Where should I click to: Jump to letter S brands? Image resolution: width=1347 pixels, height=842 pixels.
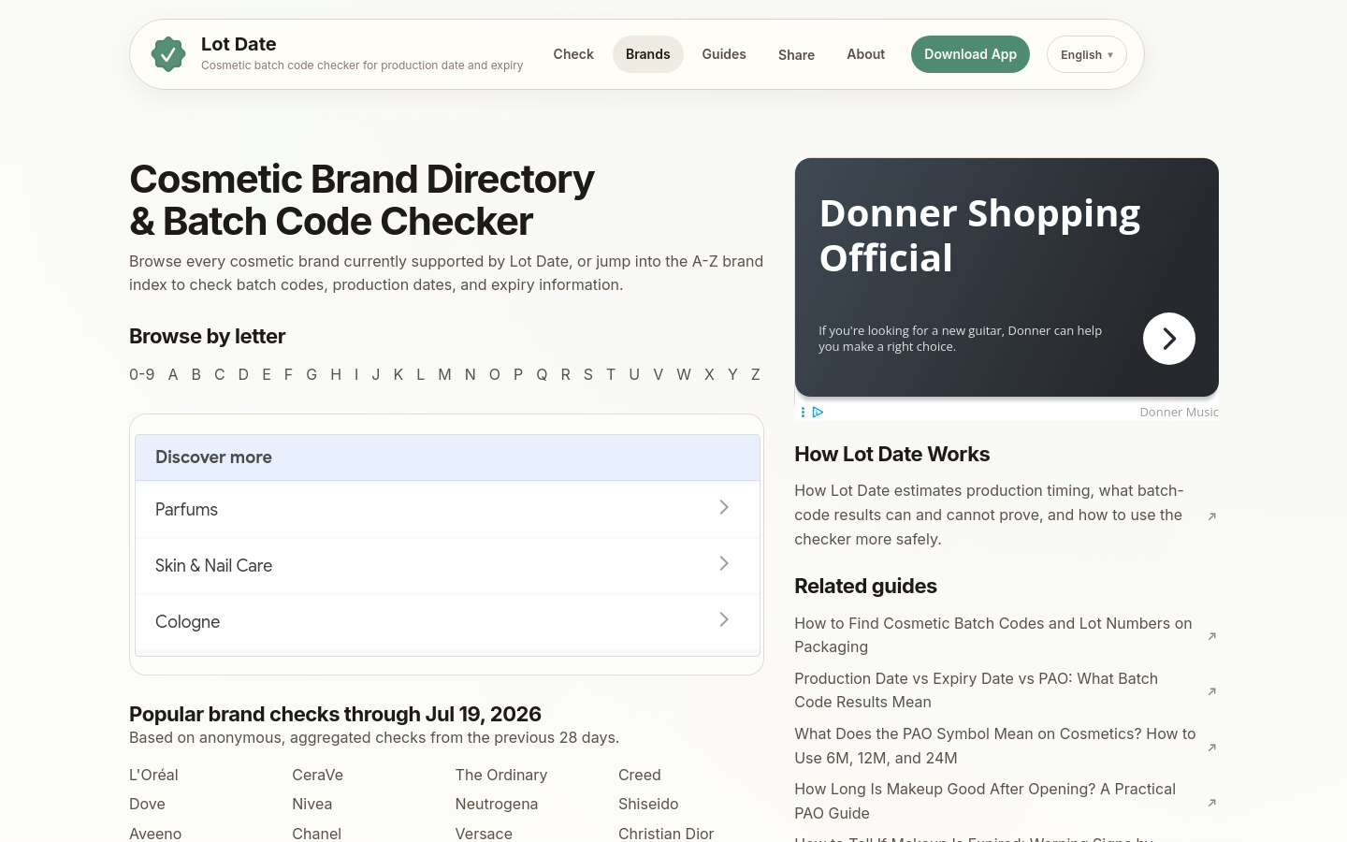(588, 374)
